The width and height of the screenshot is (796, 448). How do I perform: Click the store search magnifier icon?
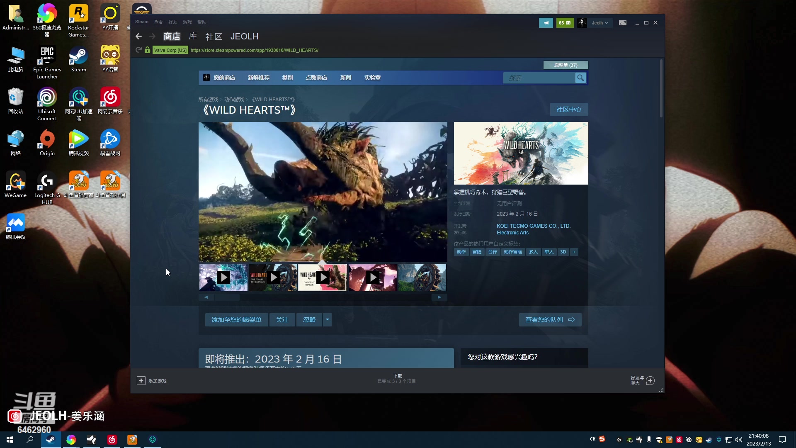click(580, 78)
